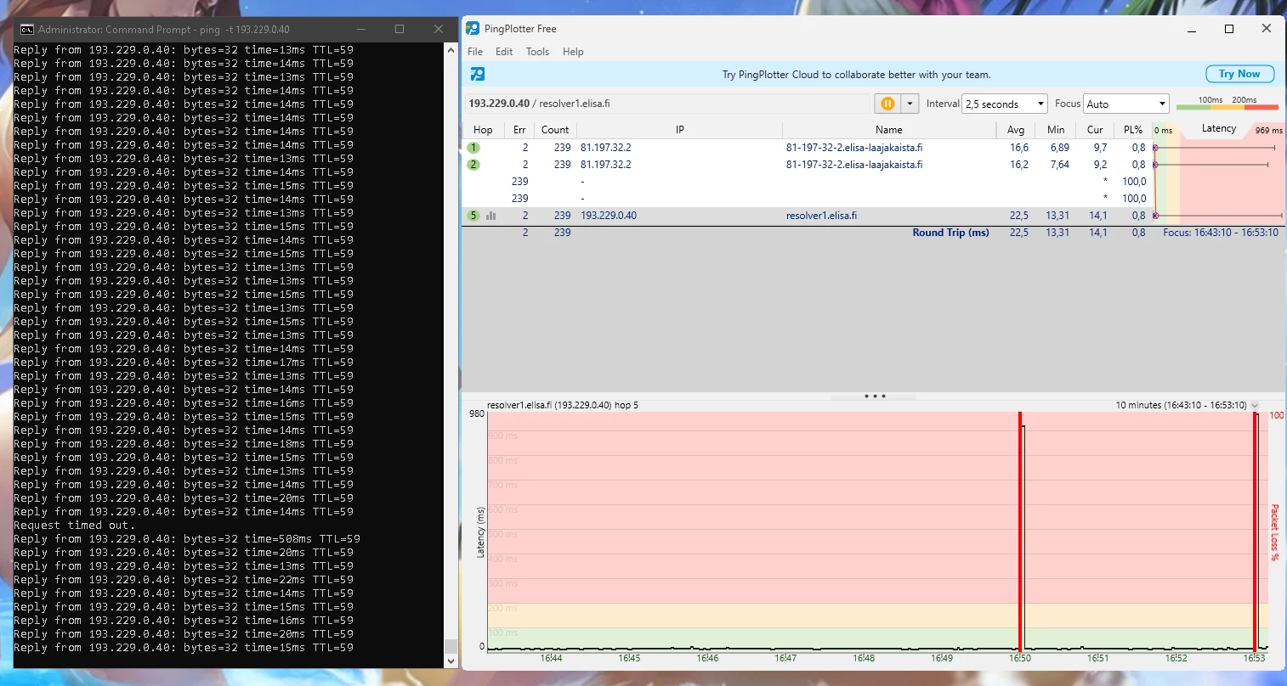Click the target address field 193.229.0.40
Viewport: 1287px width, 686px height.
click(667, 104)
